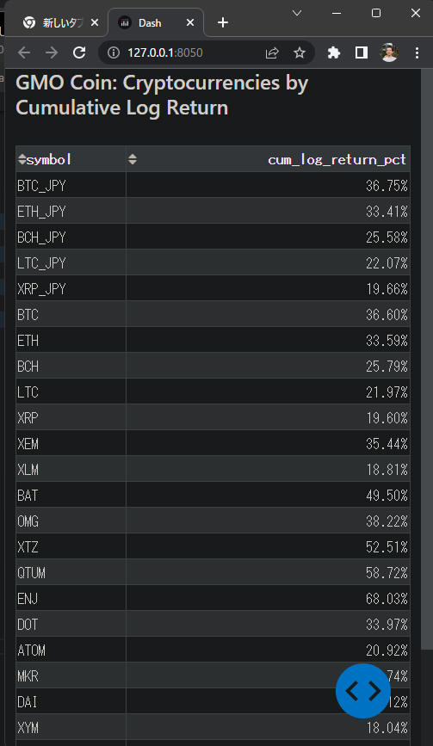
Task: Open the Chrome three-dot menu
Action: tap(417, 52)
